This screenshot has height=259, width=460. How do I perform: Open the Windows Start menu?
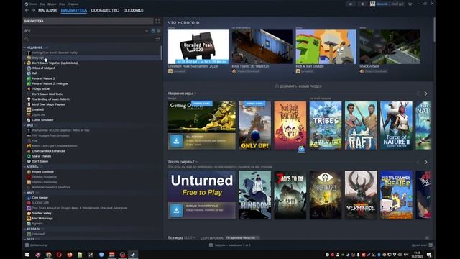pyautogui.click(x=27, y=255)
